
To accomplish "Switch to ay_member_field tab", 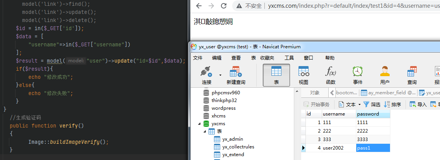I will (388, 93).
